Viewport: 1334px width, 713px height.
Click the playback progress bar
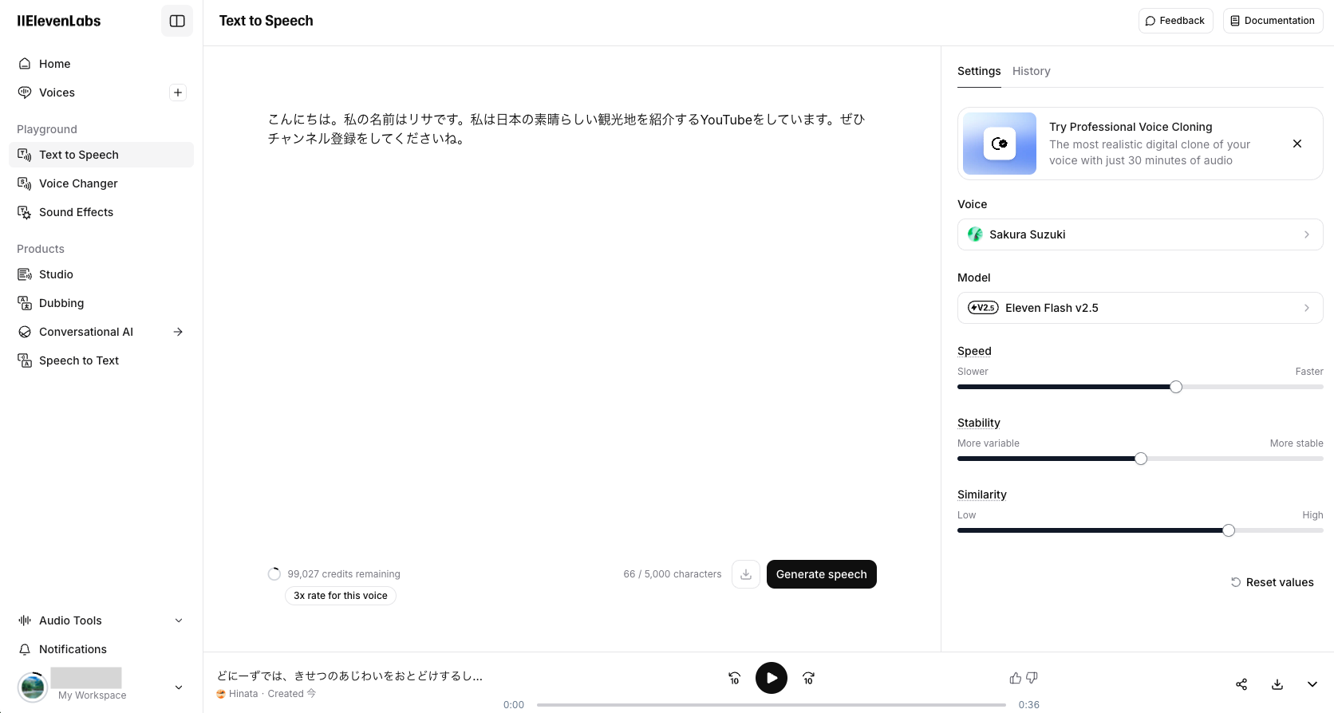(772, 705)
